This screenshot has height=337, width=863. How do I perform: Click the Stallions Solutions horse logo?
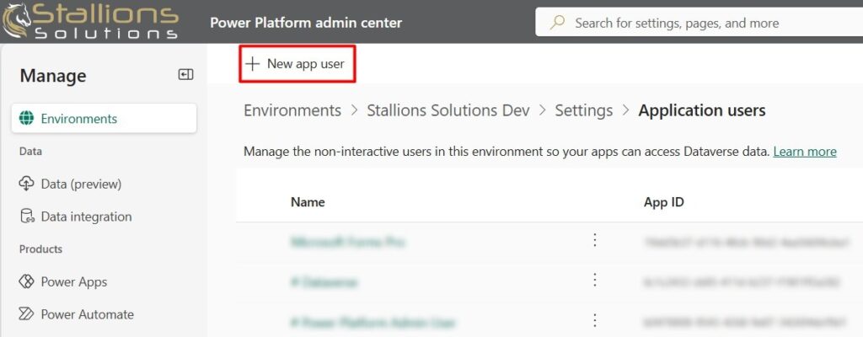17,22
